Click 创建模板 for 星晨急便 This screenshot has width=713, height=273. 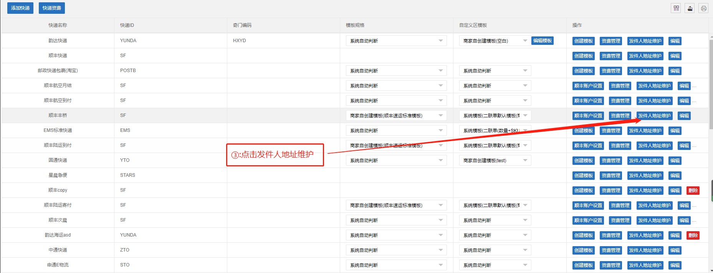pyautogui.click(x=583, y=175)
